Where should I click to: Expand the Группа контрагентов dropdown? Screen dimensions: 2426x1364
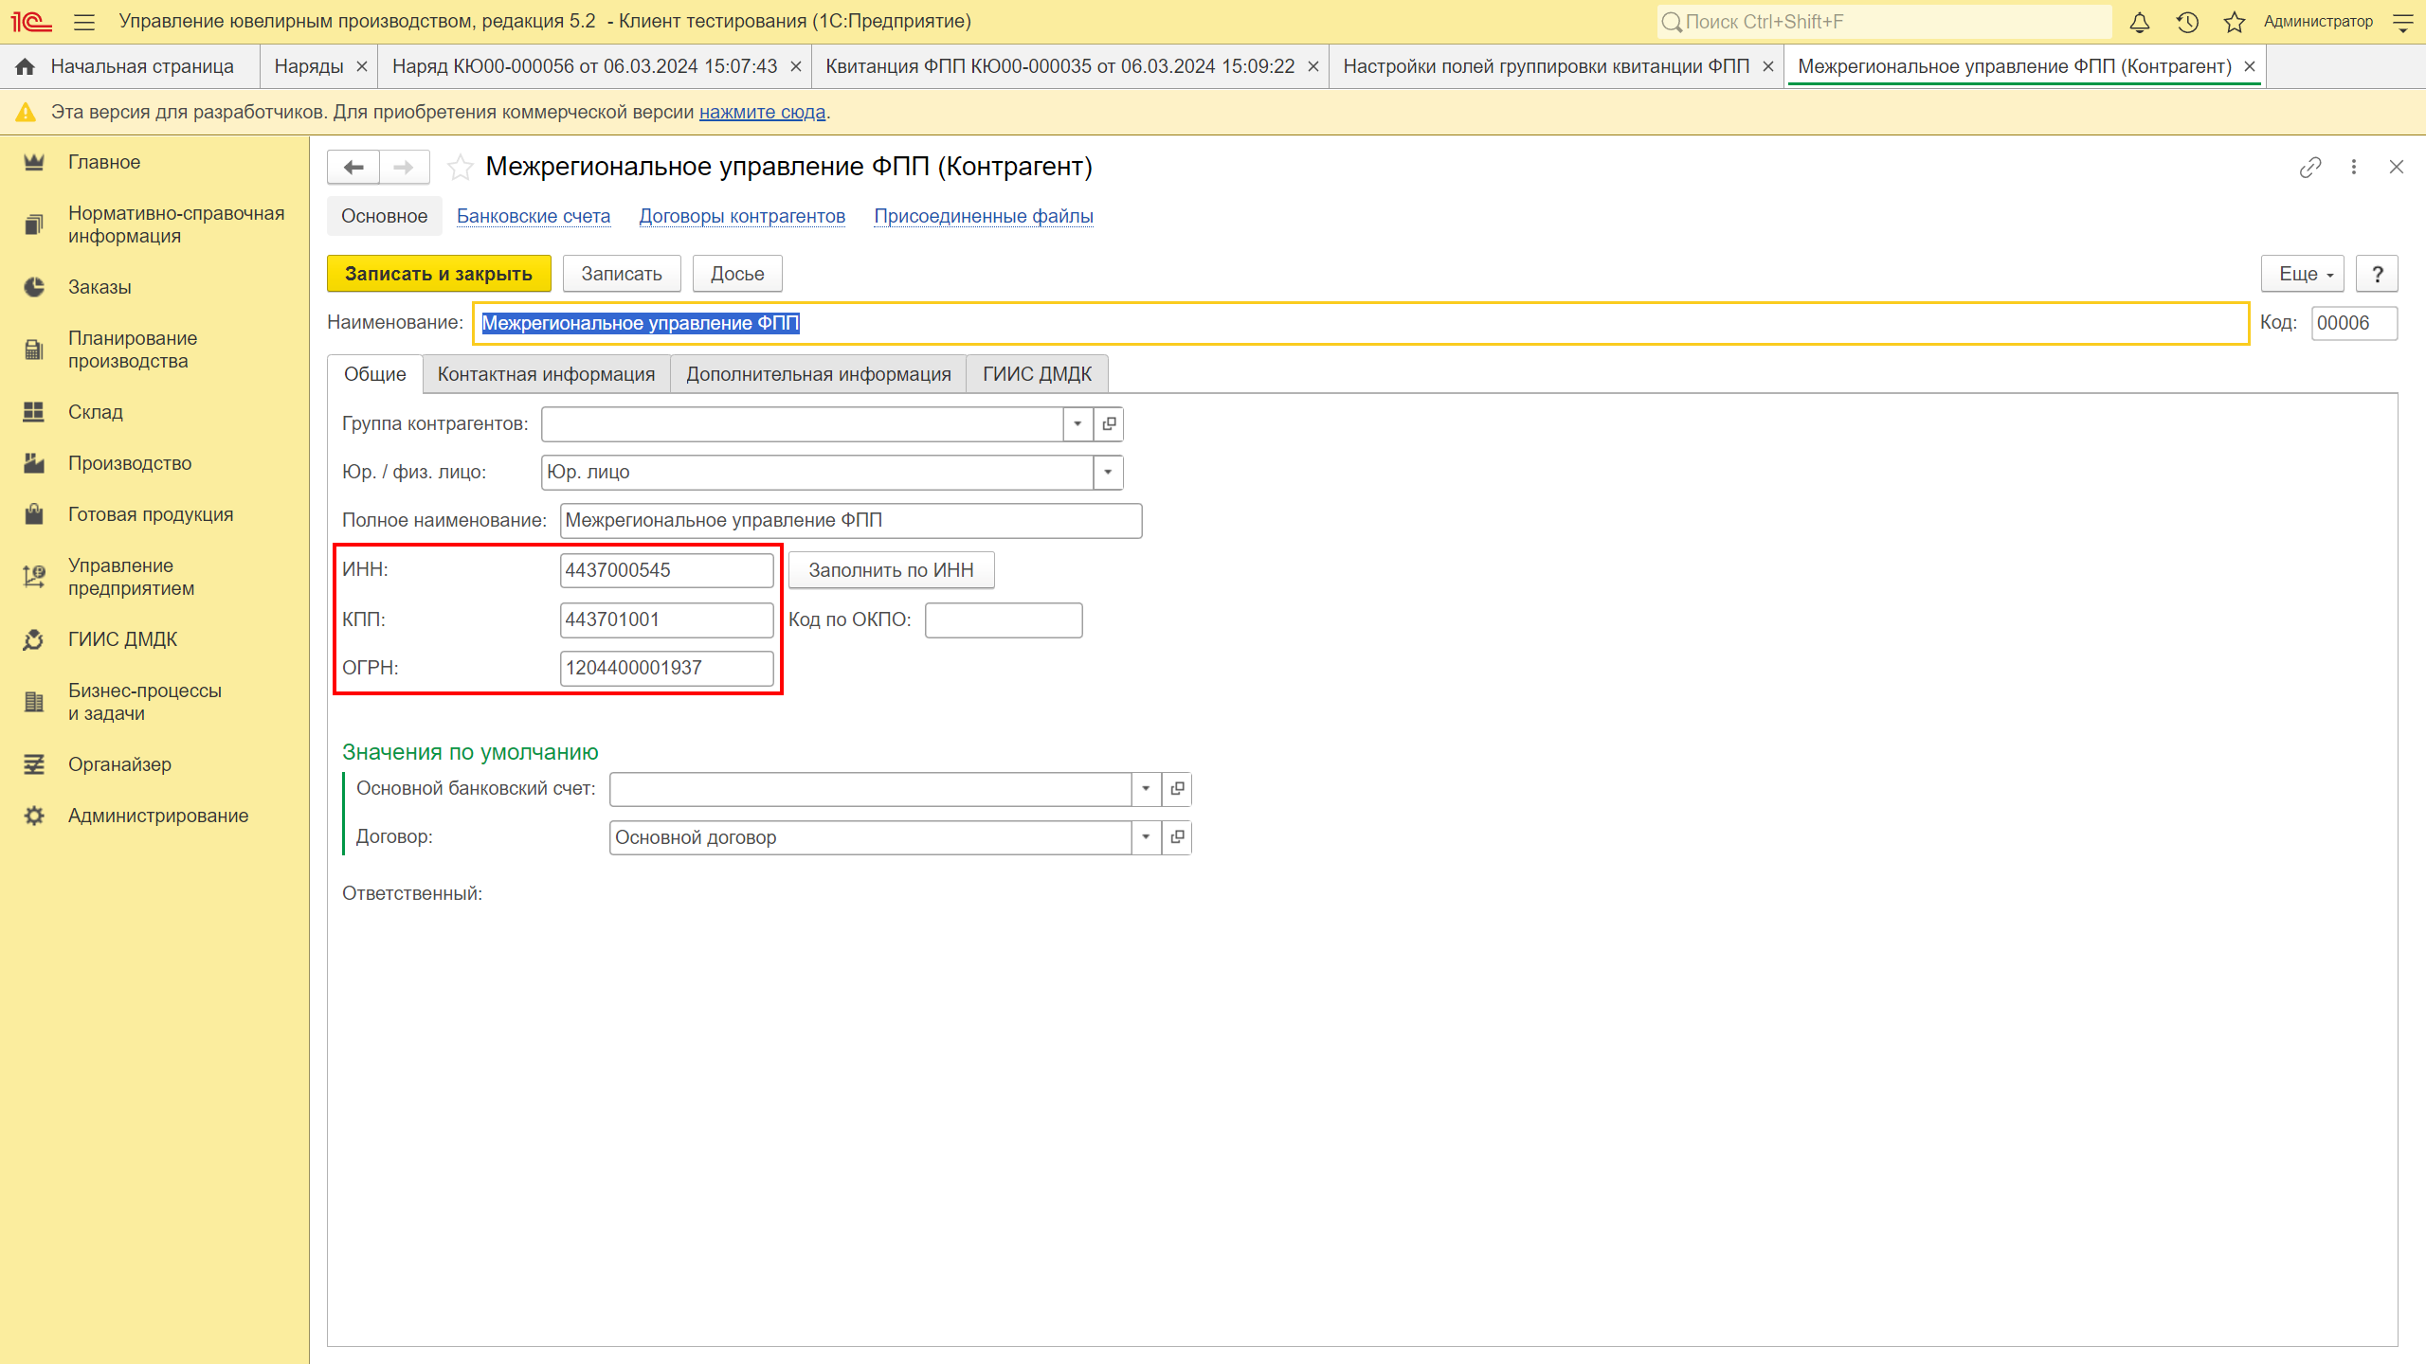click(x=1078, y=424)
